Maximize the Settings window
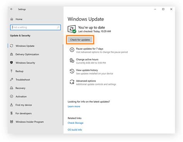The width and height of the screenshot is (183, 142). click(163, 9)
